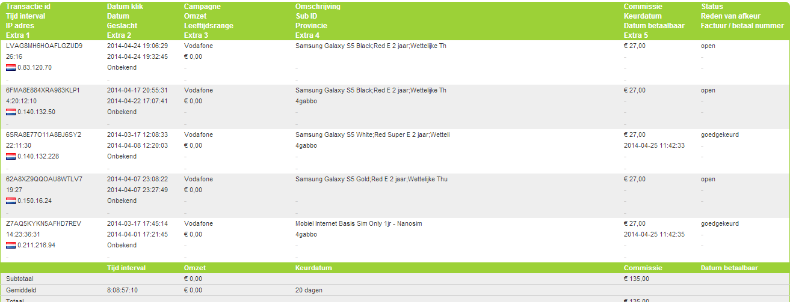Click the Dutch flag beside IP 0.150.16.24
This screenshot has height=302, width=790.
pyautogui.click(x=11, y=201)
